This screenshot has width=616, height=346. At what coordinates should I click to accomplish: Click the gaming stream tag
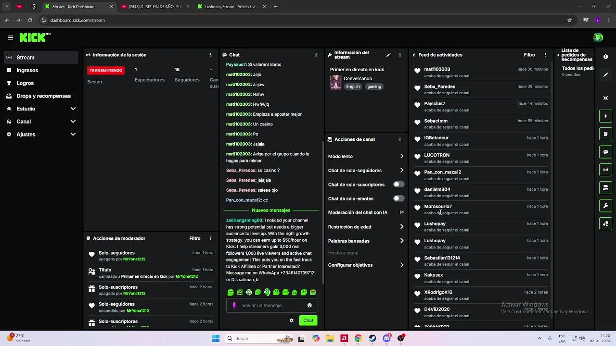(x=374, y=86)
